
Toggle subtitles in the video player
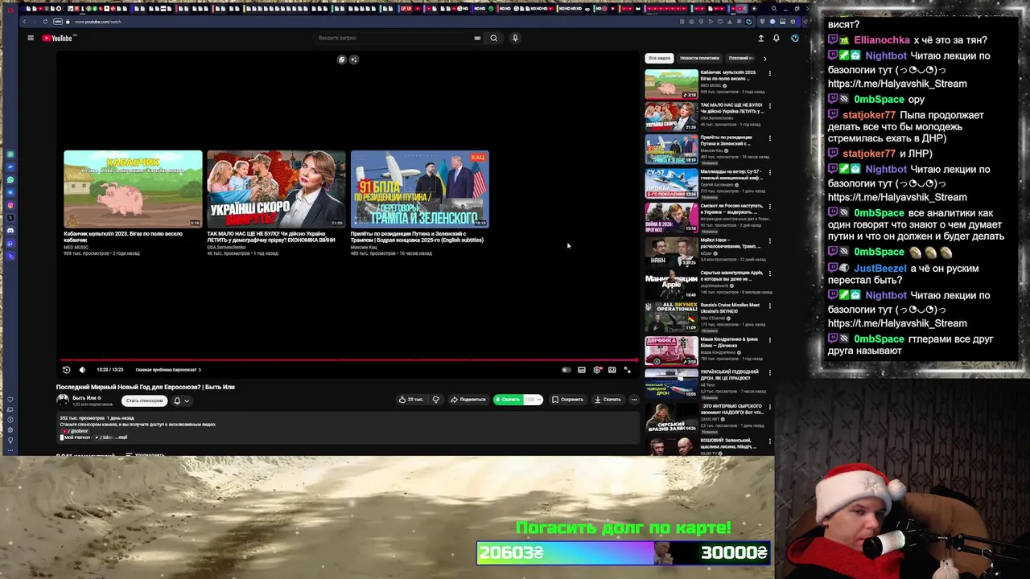[581, 370]
